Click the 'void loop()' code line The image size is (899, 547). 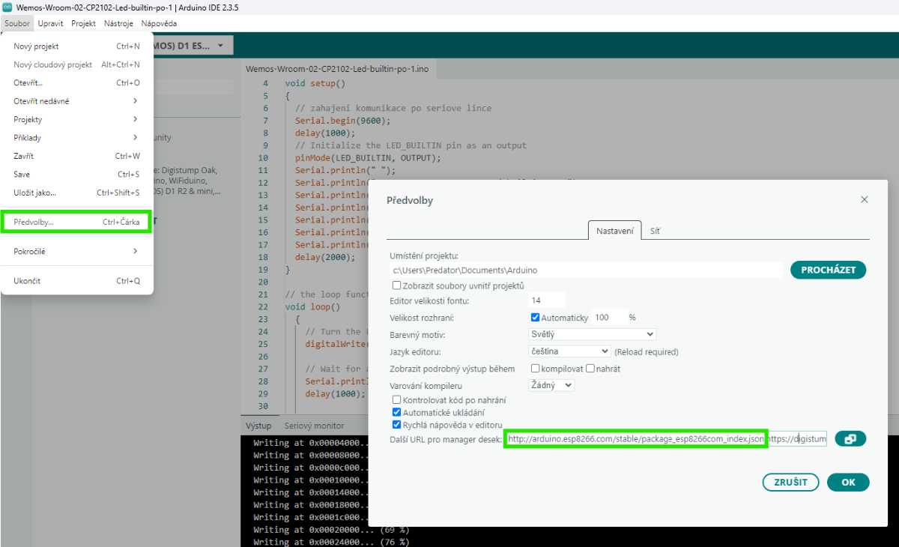(312, 306)
